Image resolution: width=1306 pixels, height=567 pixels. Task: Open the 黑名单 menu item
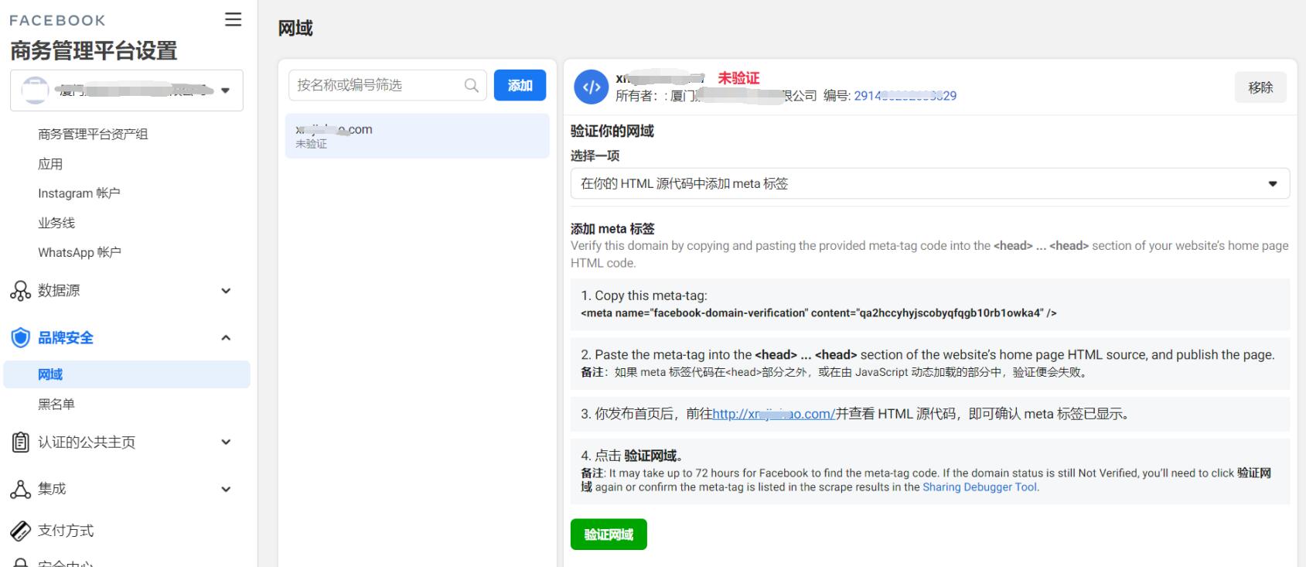point(56,404)
